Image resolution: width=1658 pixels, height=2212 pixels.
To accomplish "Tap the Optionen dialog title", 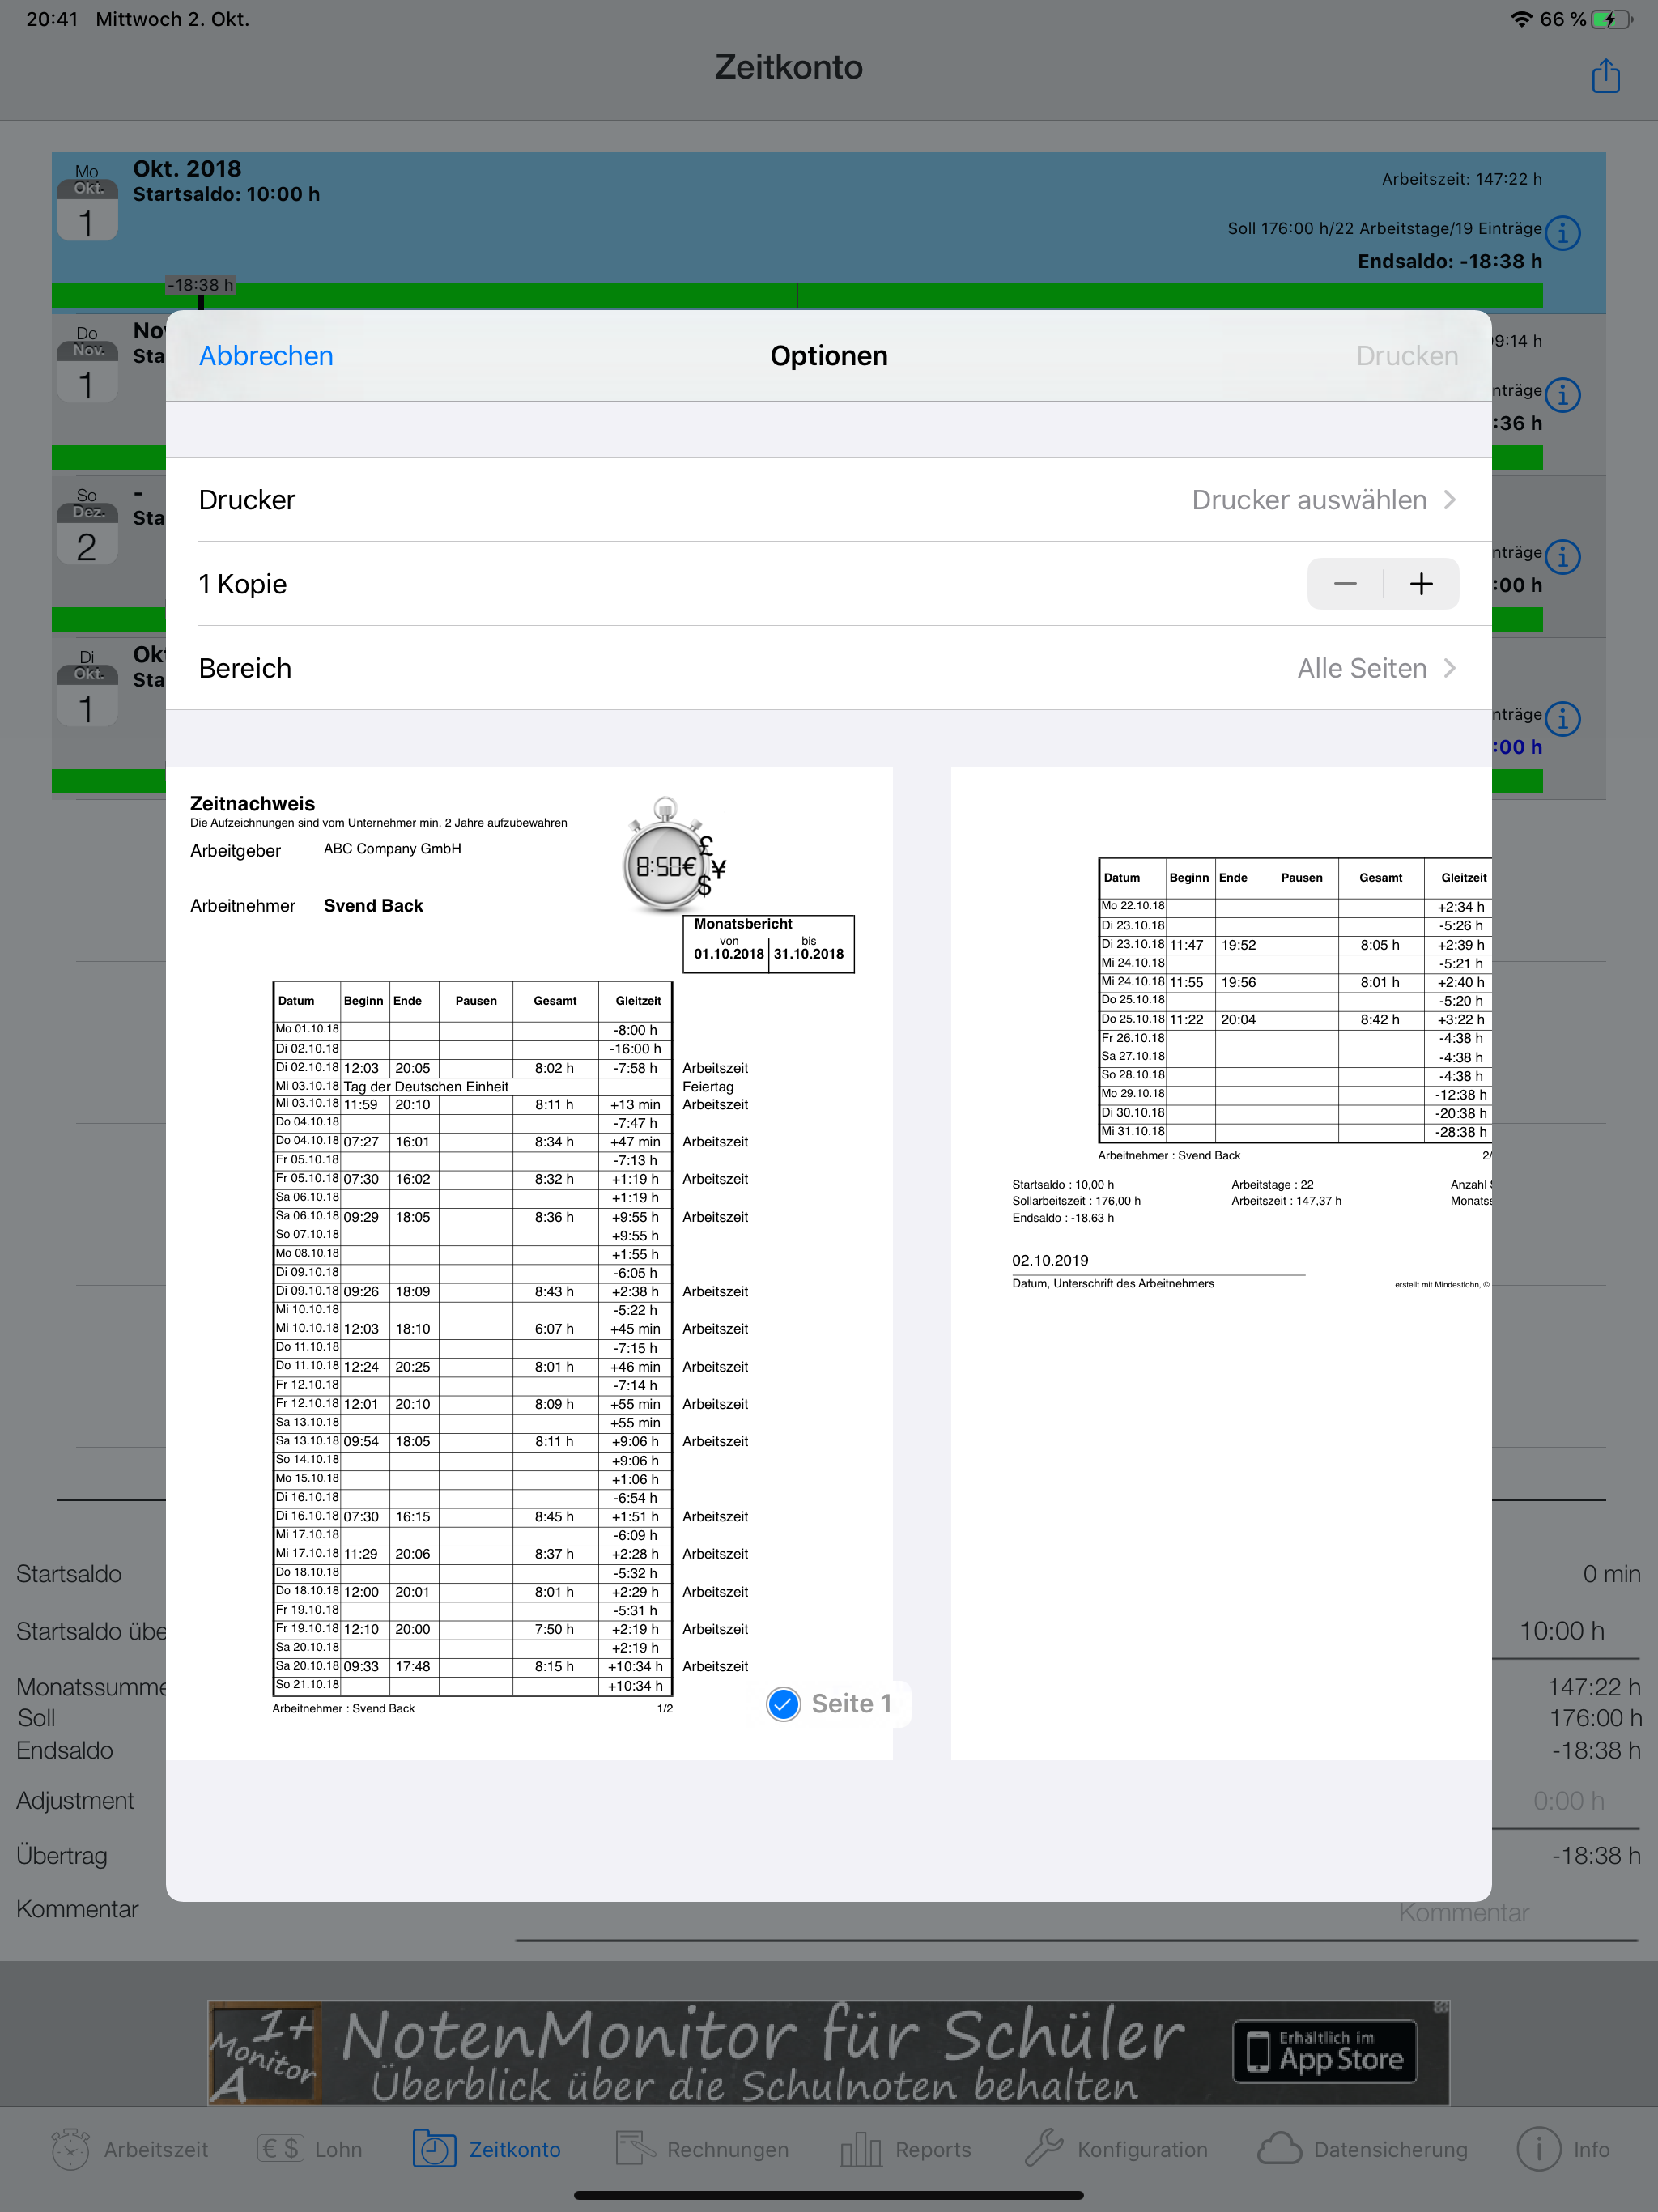I will [828, 356].
